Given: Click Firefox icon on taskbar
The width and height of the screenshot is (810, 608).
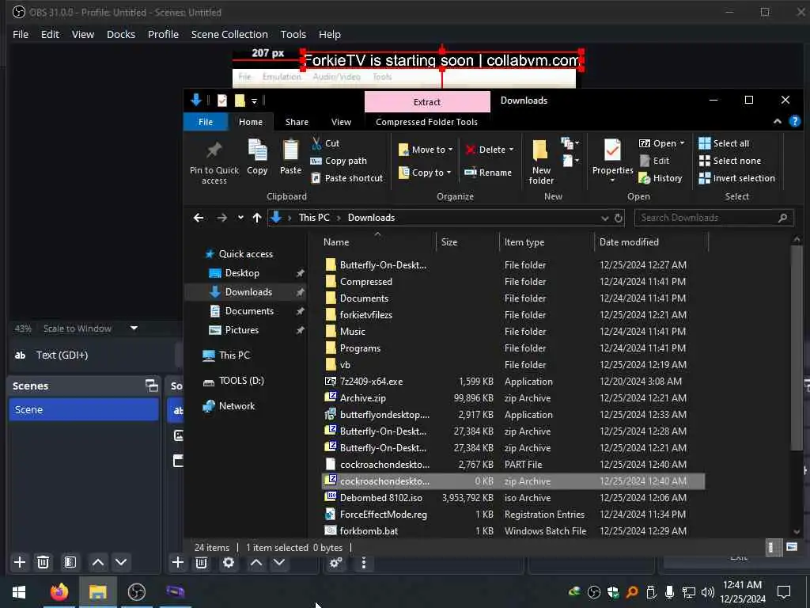Looking at the screenshot, I should [x=59, y=592].
